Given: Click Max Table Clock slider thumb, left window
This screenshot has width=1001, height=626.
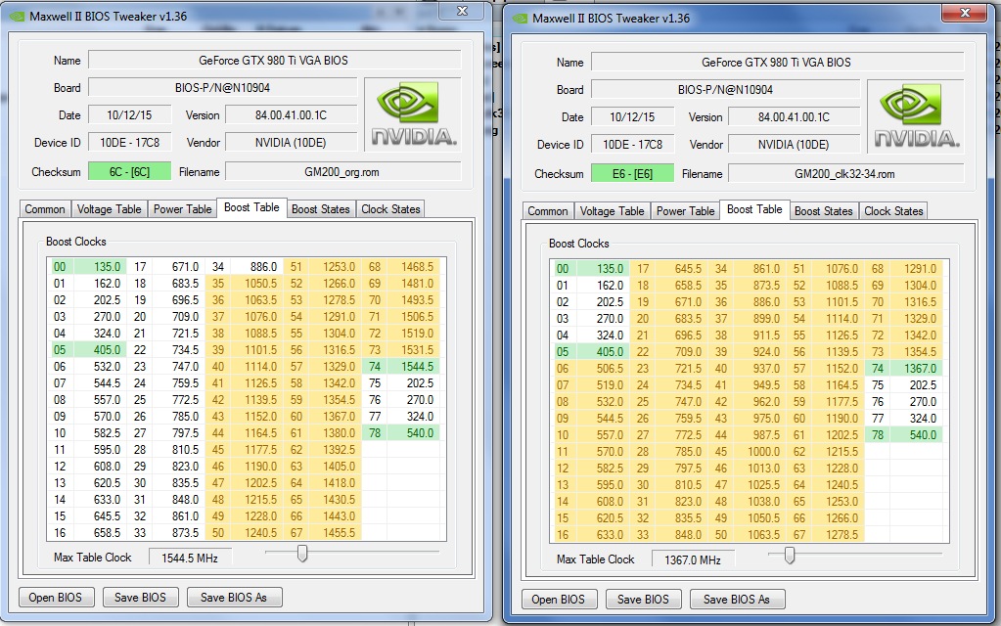Looking at the screenshot, I should 302,554.
